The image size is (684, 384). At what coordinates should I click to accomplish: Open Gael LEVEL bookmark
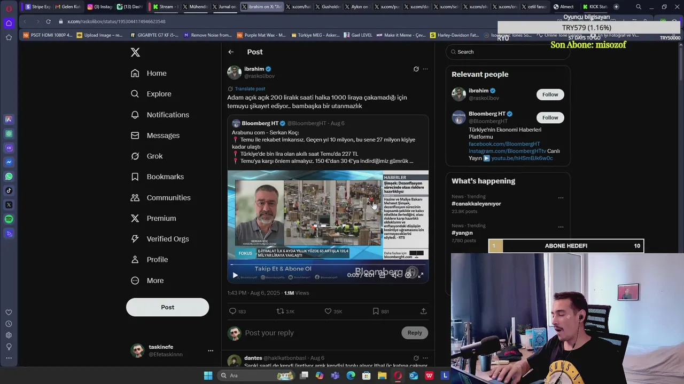click(358, 35)
